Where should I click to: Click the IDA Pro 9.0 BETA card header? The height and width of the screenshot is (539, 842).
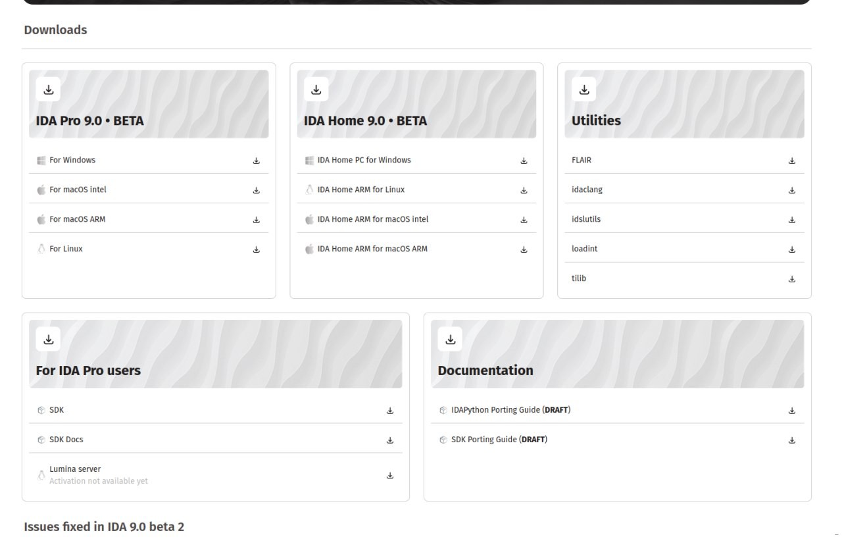89,120
